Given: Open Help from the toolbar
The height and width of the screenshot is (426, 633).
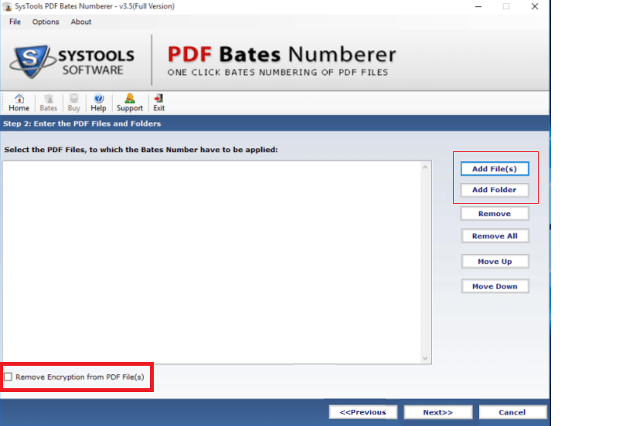Looking at the screenshot, I should point(98,103).
